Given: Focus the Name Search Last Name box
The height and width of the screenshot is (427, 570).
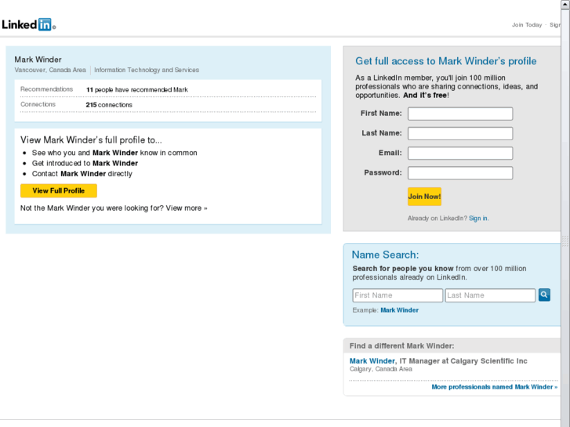Looking at the screenshot, I should (490, 295).
